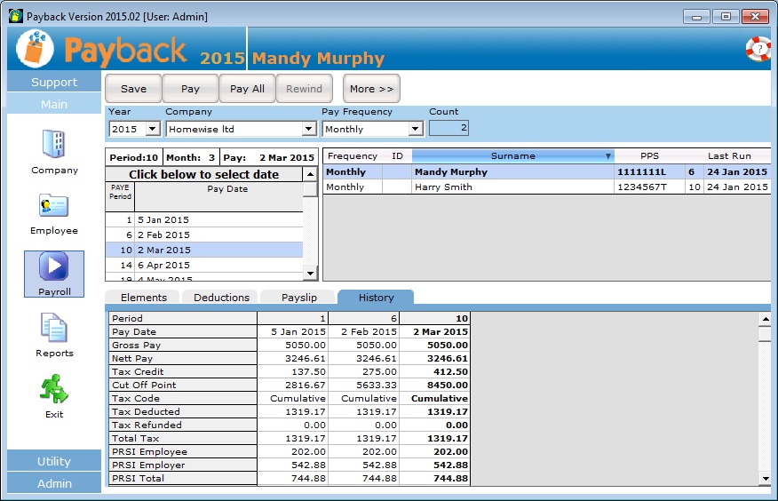Screen dimensions: 778x501
Task: Open the Utility sidebar section
Action: 54,461
